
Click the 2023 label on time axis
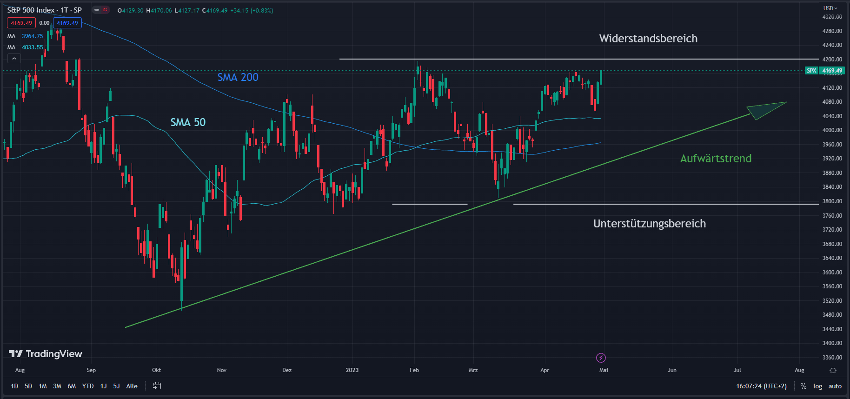[352, 370]
